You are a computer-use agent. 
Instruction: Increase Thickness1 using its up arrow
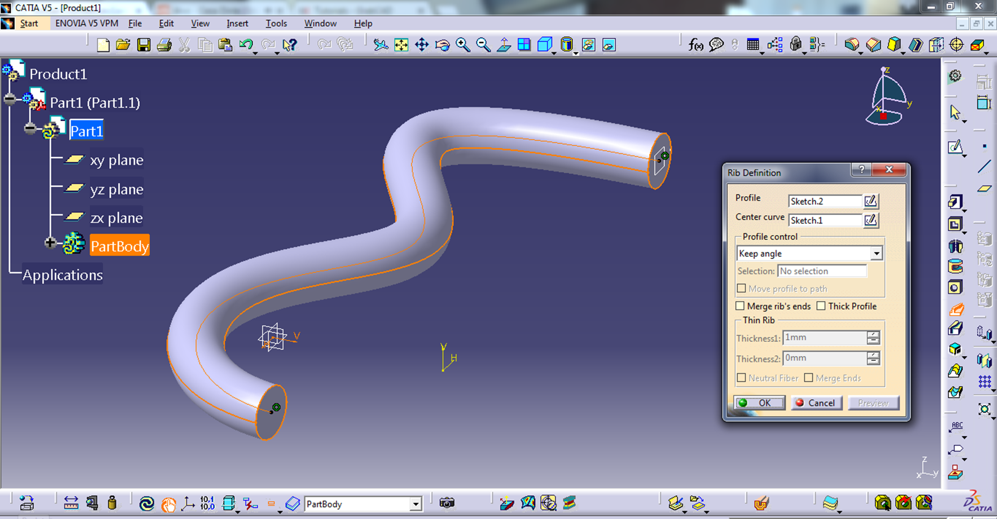(873, 335)
